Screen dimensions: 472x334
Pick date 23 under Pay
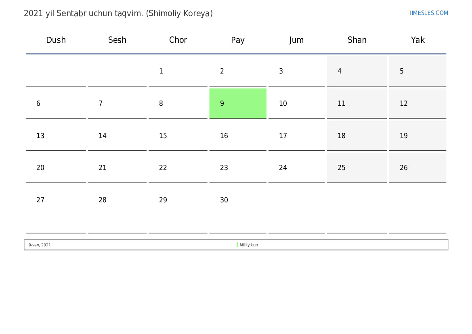pyautogui.click(x=238, y=168)
